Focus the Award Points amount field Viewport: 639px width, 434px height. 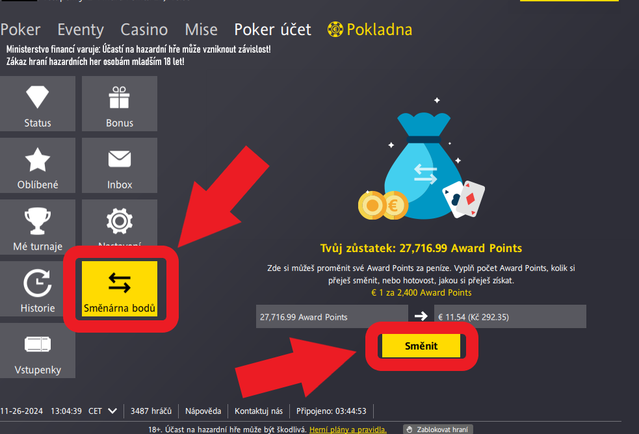[x=332, y=317]
